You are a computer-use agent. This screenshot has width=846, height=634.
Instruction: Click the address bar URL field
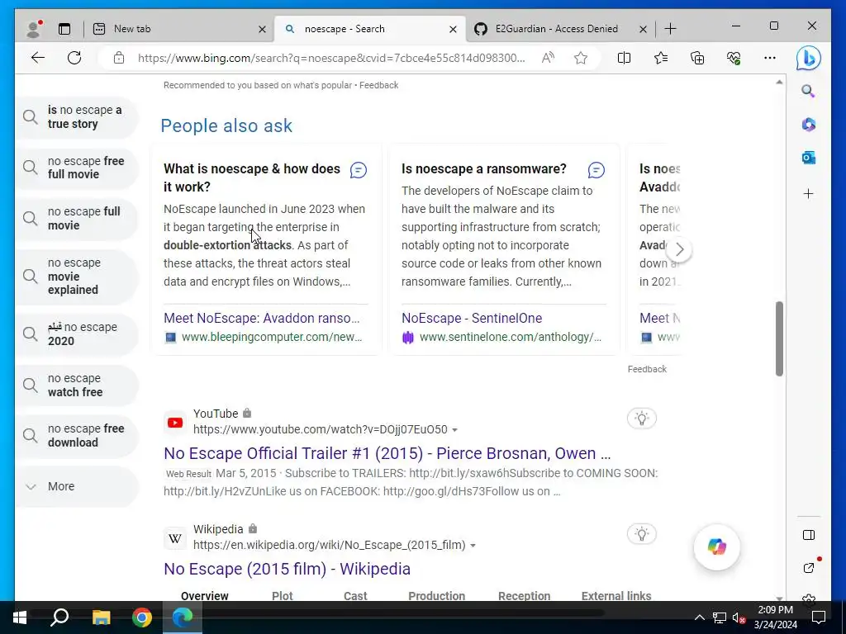click(331, 58)
